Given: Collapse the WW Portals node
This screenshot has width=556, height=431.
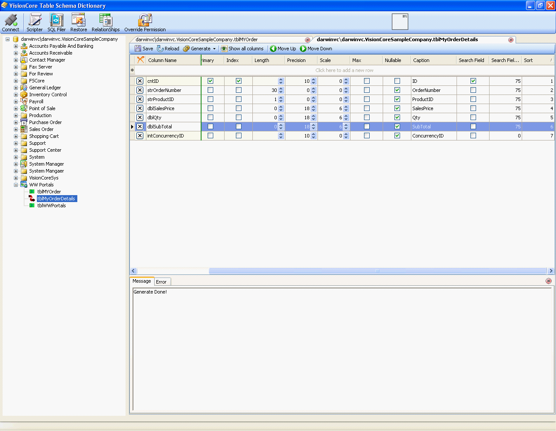Looking at the screenshot, I should coord(16,185).
